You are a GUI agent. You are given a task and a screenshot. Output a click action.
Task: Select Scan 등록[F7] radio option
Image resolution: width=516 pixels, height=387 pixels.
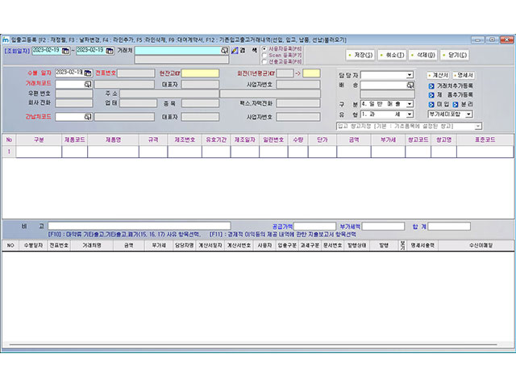(264, 55)
